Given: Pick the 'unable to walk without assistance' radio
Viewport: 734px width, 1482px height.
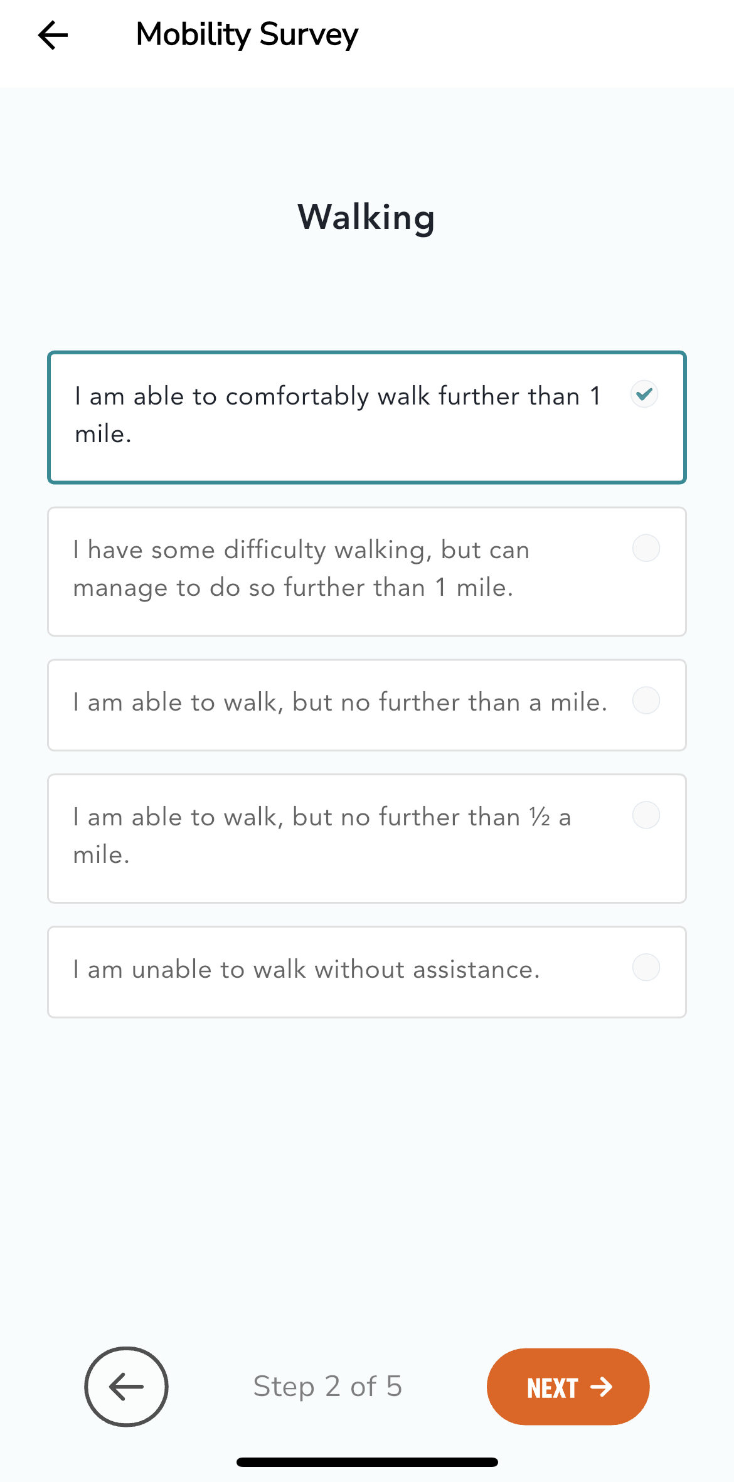Looking at the screenshot, I should [646, 968].
